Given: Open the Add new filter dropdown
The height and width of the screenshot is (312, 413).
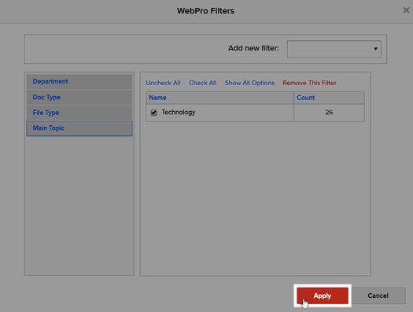Looking at the screenshot, I should click(x=334, y=49).
